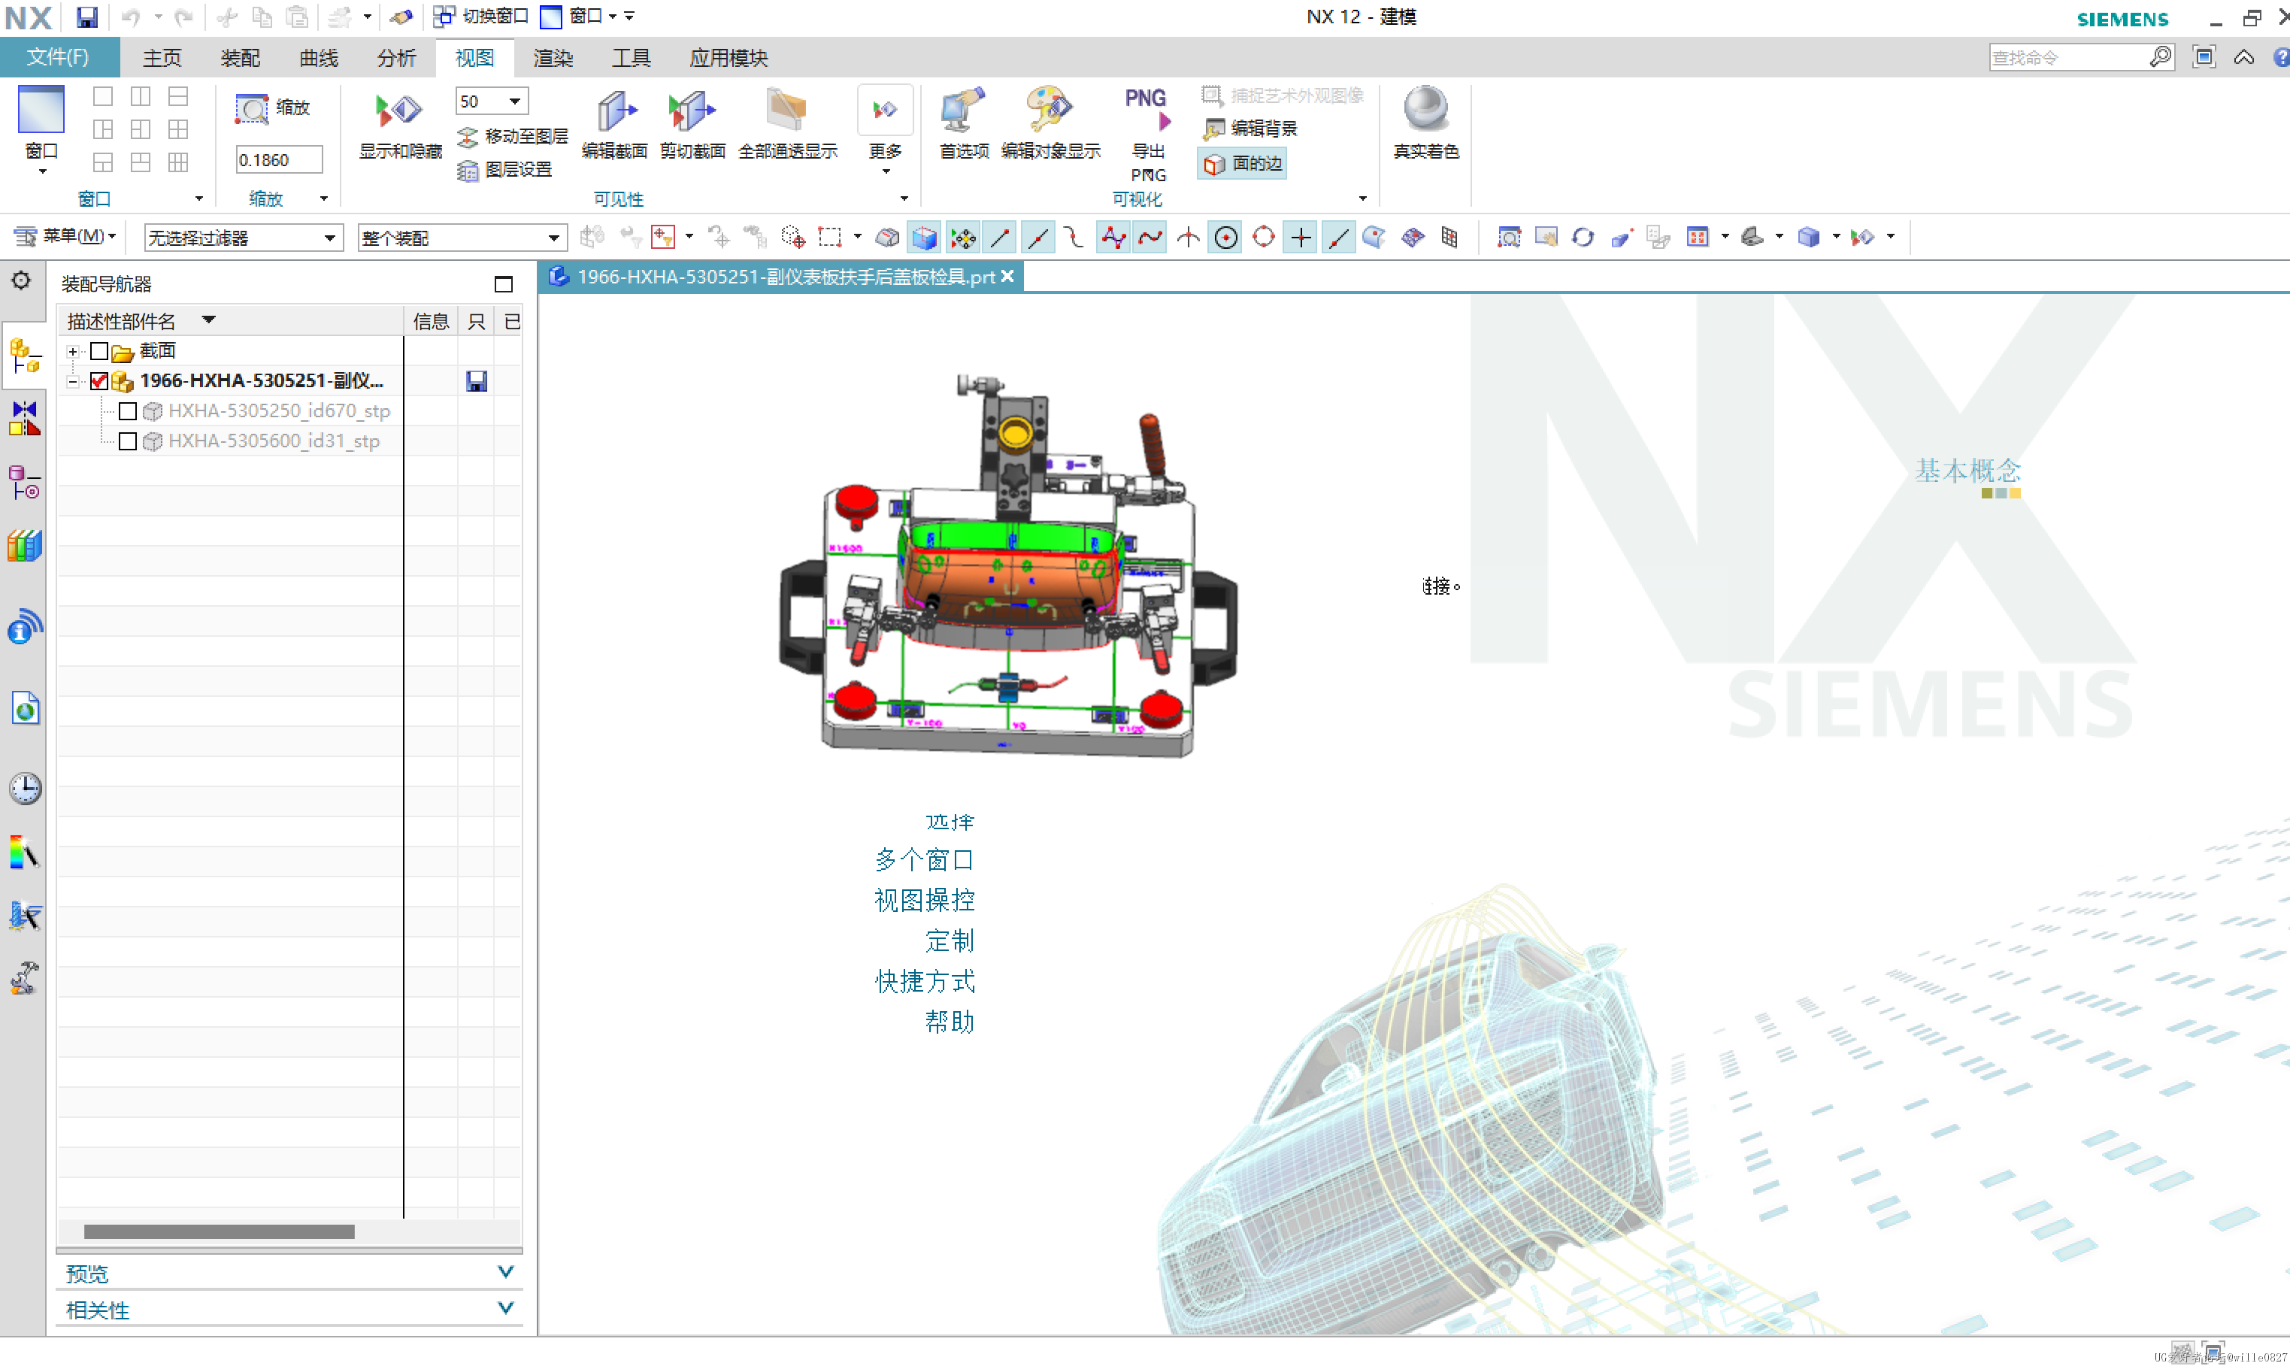Collapse the 1966-HXHA-5305251 assembly node
The width and height of the screenshot is (2290, 1366).
[x=73, y=381]
